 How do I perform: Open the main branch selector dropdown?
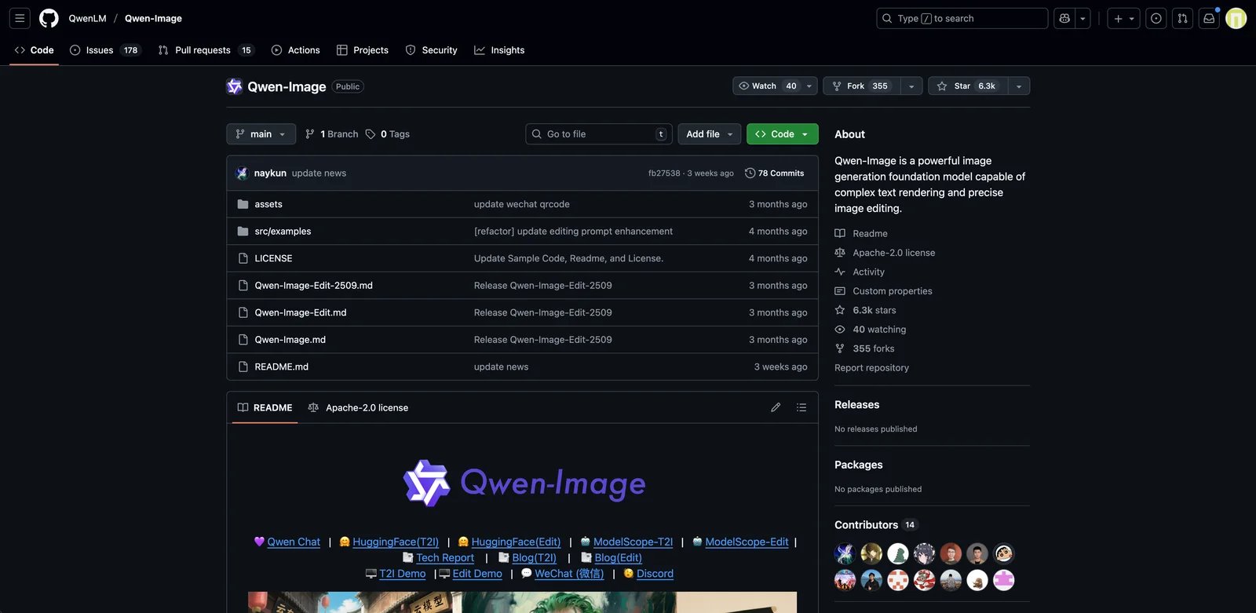(261, 134)
